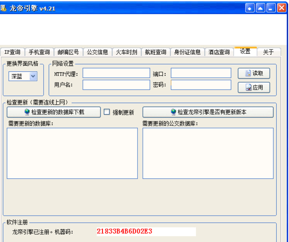Click the 读取 button text
This screenshot has height=242, width=289.
(258, 73)
